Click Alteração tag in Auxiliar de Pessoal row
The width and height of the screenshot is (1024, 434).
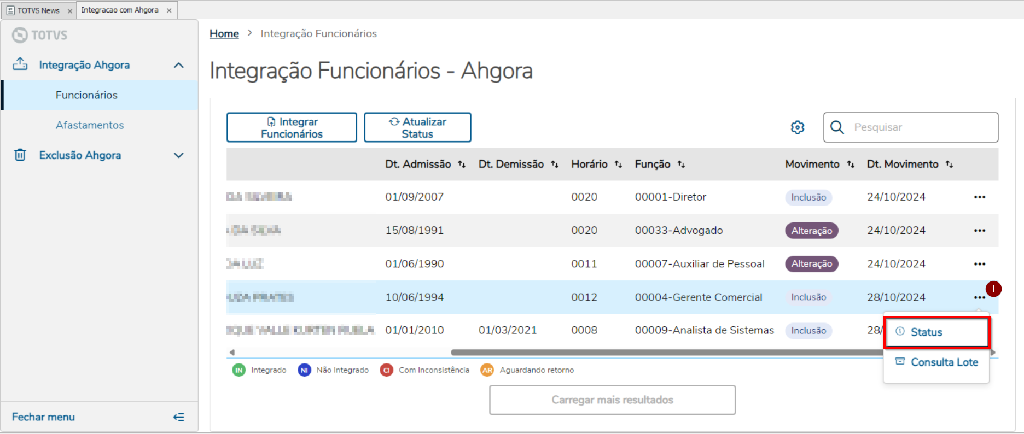(x=812, y=264)
